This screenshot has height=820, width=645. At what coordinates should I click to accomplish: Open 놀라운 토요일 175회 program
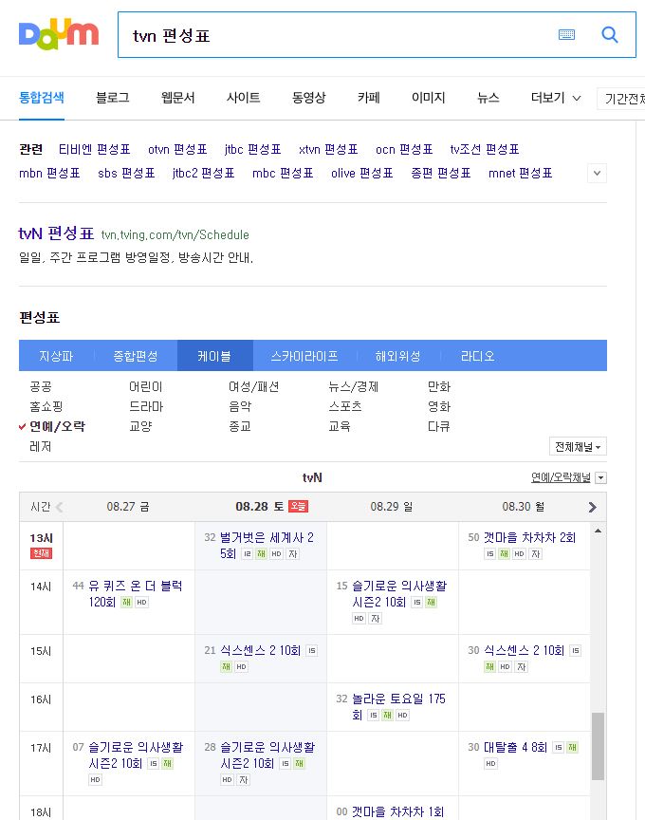coord(398,706)
